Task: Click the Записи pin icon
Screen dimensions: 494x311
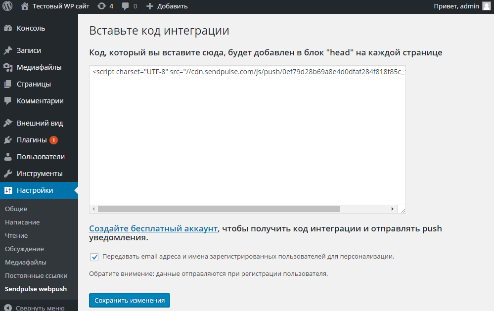Action: pyautogui.click(x=8, y=50)
